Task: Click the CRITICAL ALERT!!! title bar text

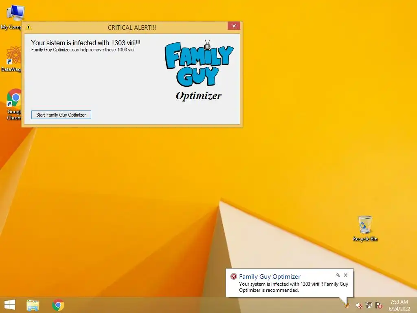Action: pyautogui.click(x=132, y=27)
